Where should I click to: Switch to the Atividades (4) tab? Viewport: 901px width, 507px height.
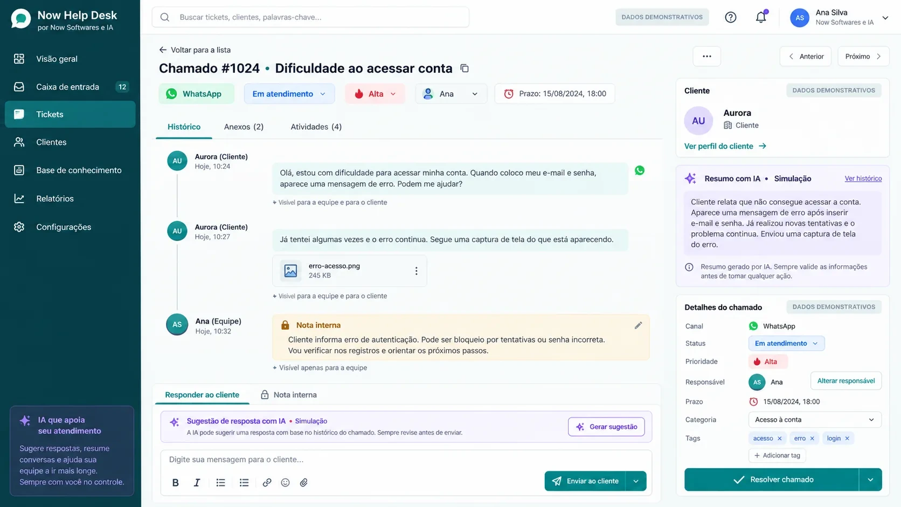316,127
